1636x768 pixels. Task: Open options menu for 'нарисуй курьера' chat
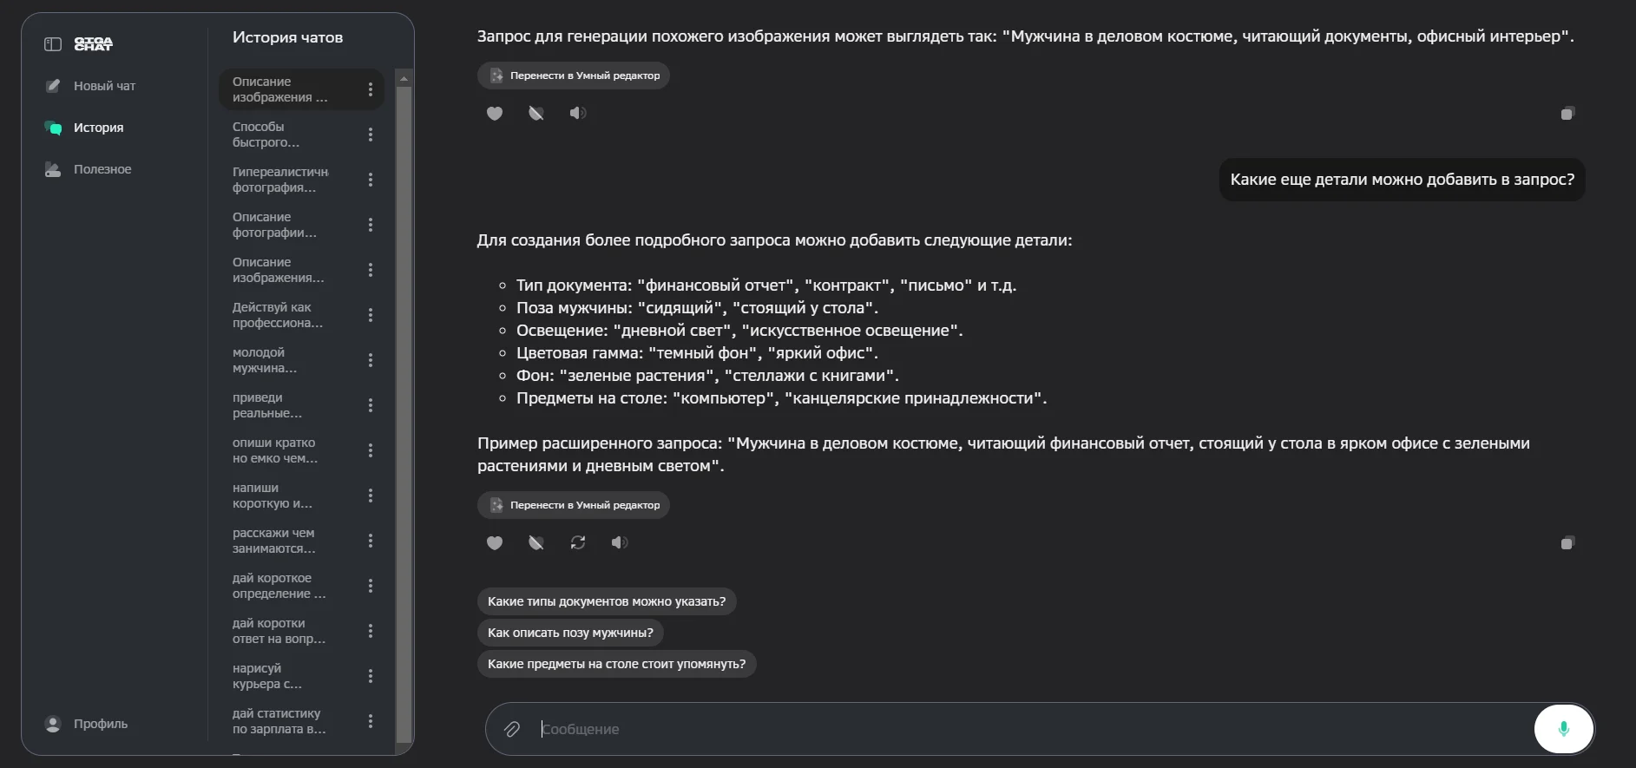[371, 676]
